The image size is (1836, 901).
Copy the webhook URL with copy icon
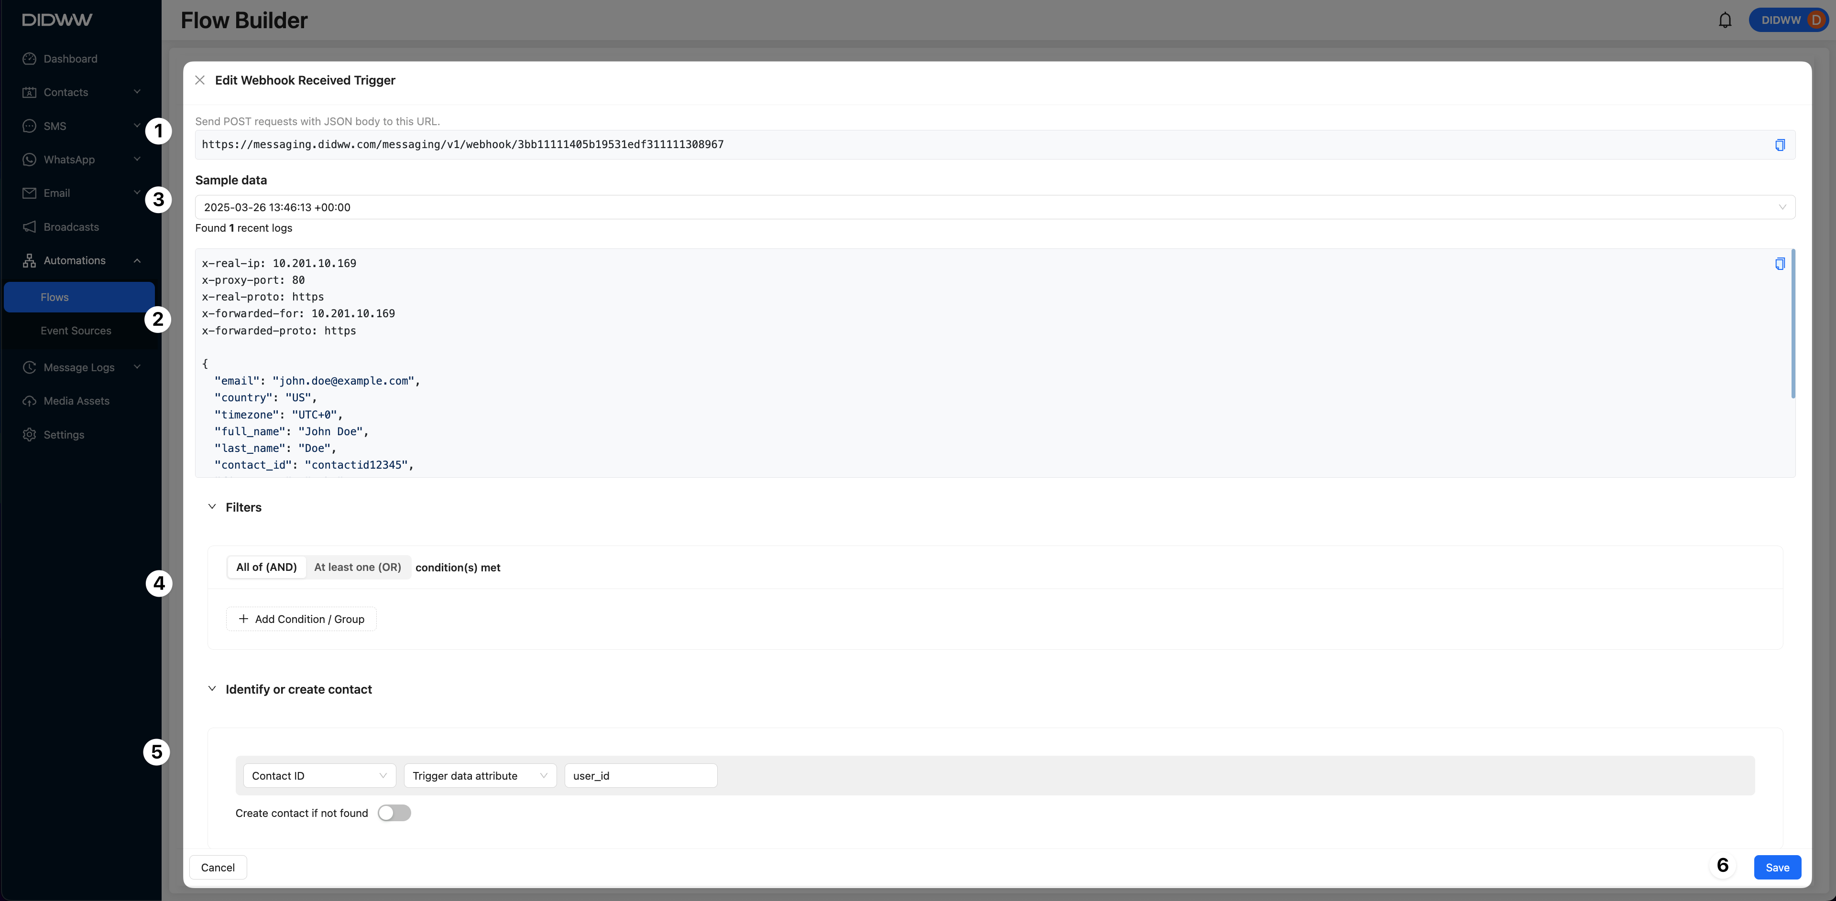click(x=1780, y=145)
